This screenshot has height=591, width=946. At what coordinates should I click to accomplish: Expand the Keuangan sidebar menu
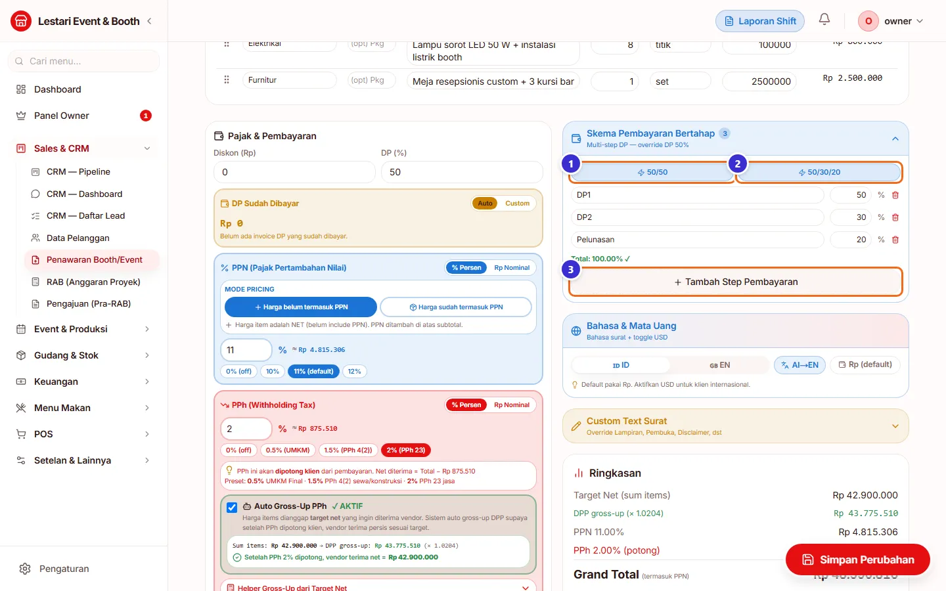coord(83,382)
